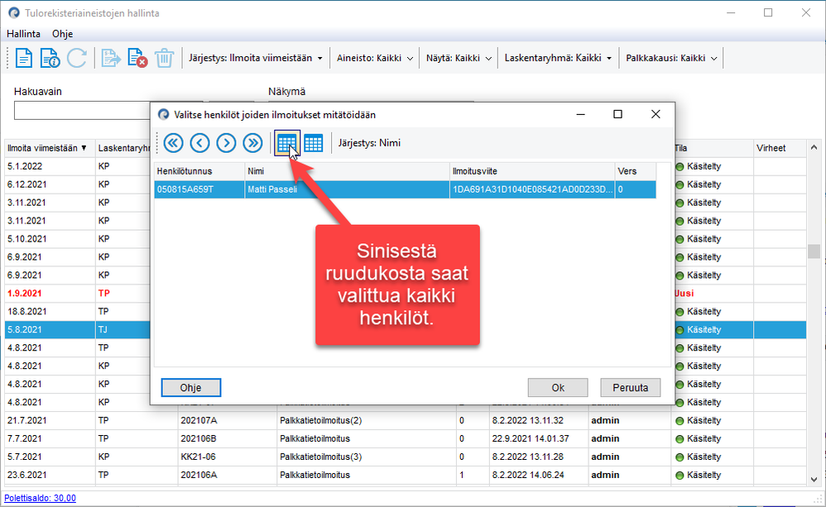The image size is (826, 507).
Task: Click the Palkkatietoilmoitus(3) cell
Action: click(x=366, y=457)
